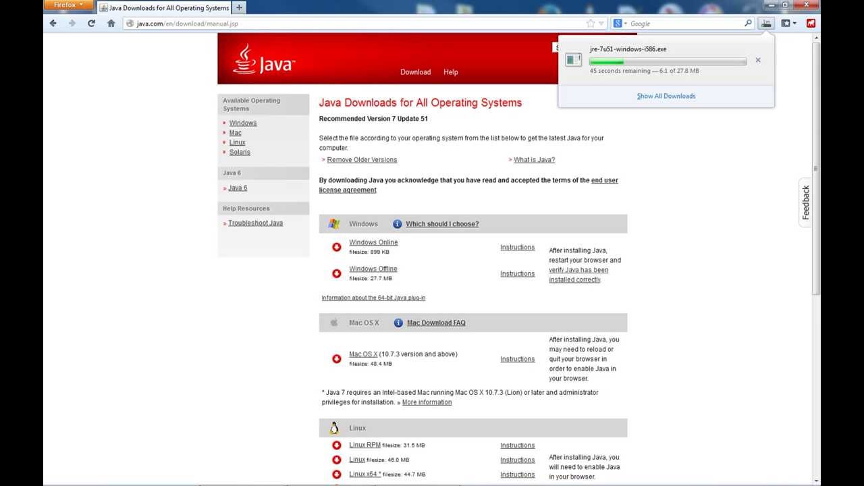Download the Linux RPM link
The height and width of the screenshot is (486, 864).
[364, 445]
